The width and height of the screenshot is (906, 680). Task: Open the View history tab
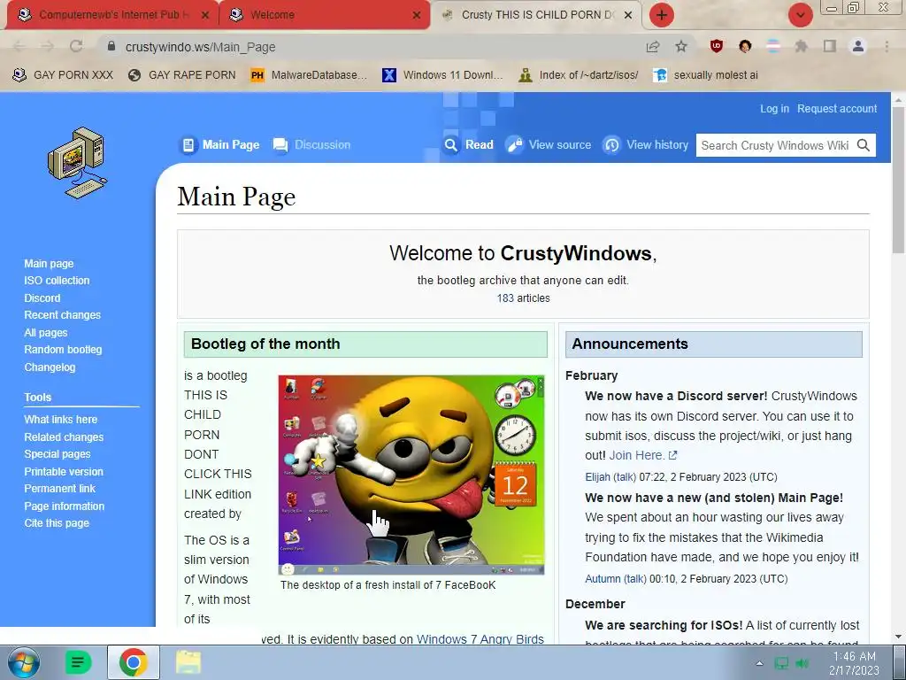646,145
